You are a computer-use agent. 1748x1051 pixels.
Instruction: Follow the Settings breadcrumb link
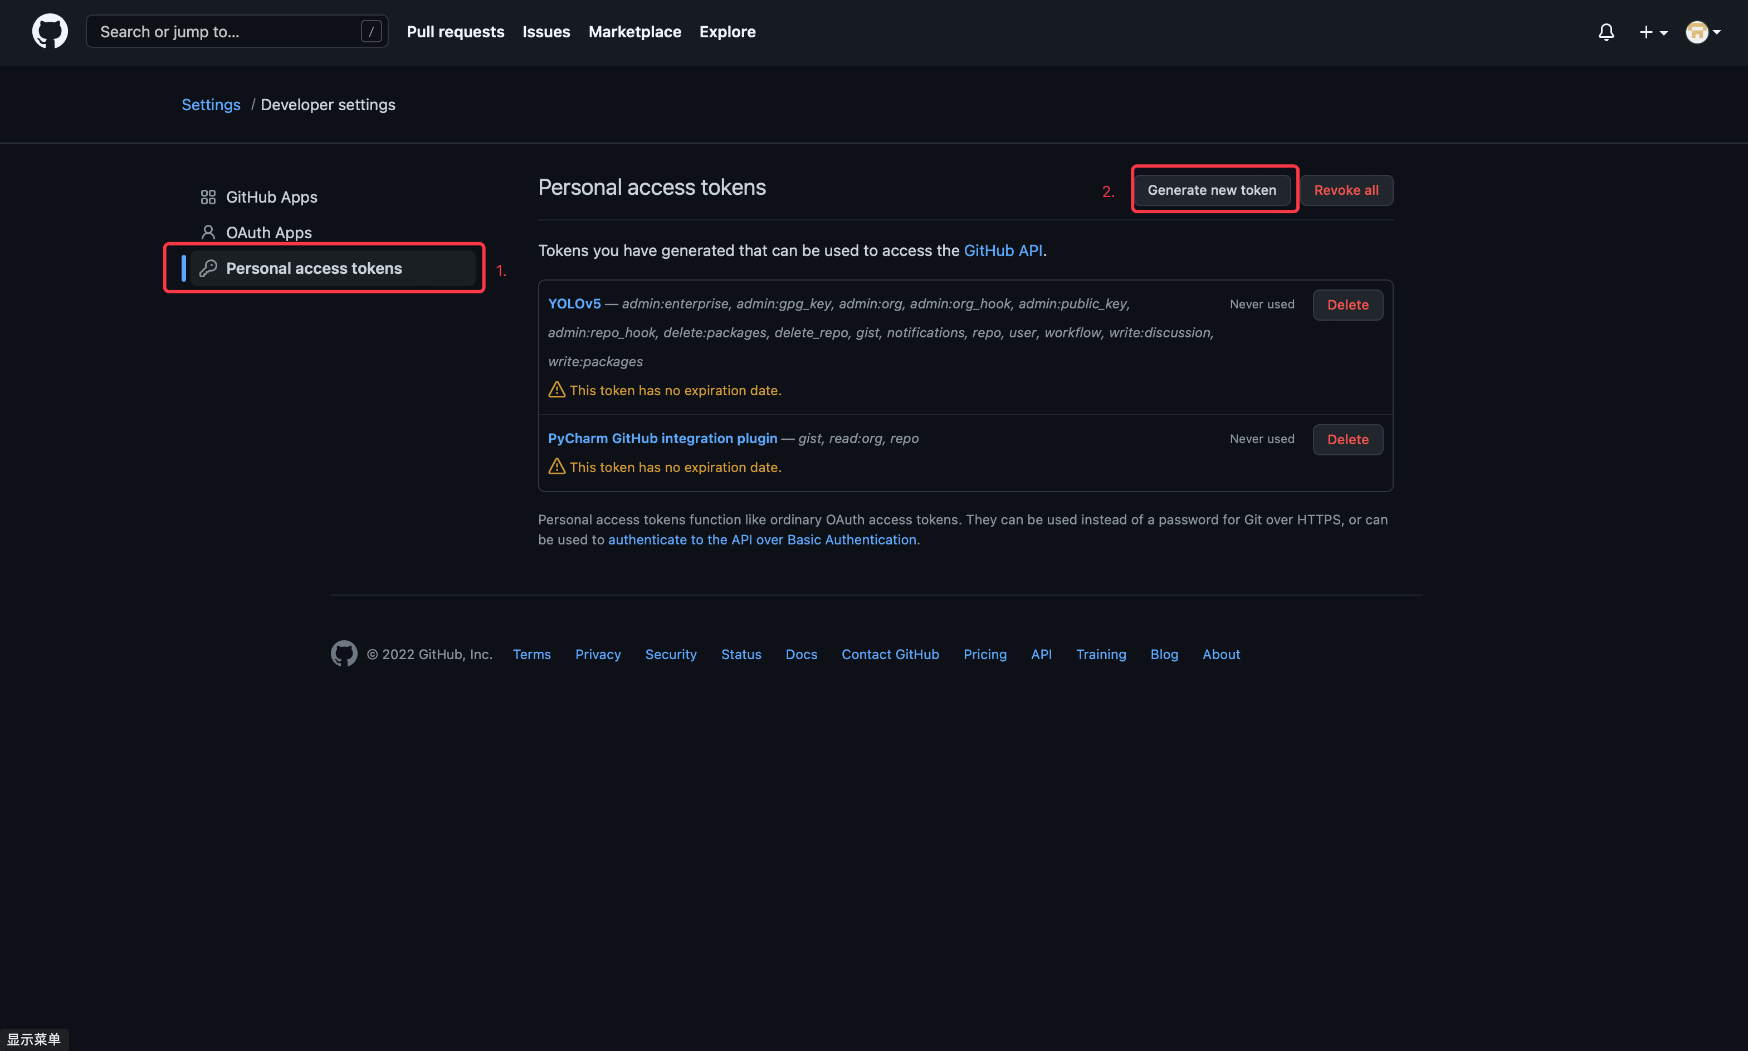coord(211,105)
